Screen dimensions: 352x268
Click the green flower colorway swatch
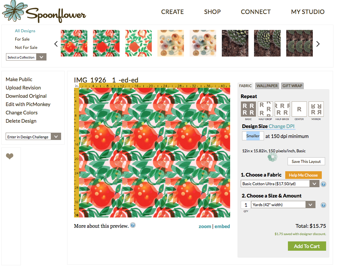[x=272, y=157]
